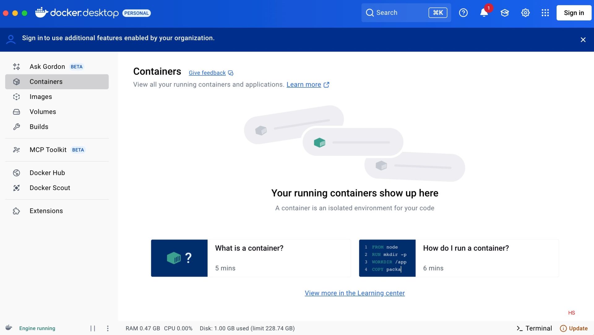594x335 pixels.
Task: Click the 5 mins duration text
Action: (x=225, y=268)
